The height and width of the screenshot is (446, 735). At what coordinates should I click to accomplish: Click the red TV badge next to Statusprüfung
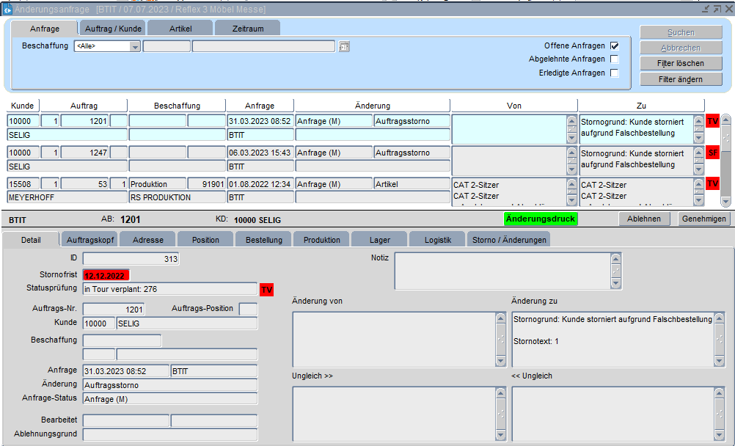tap(267, 290)
